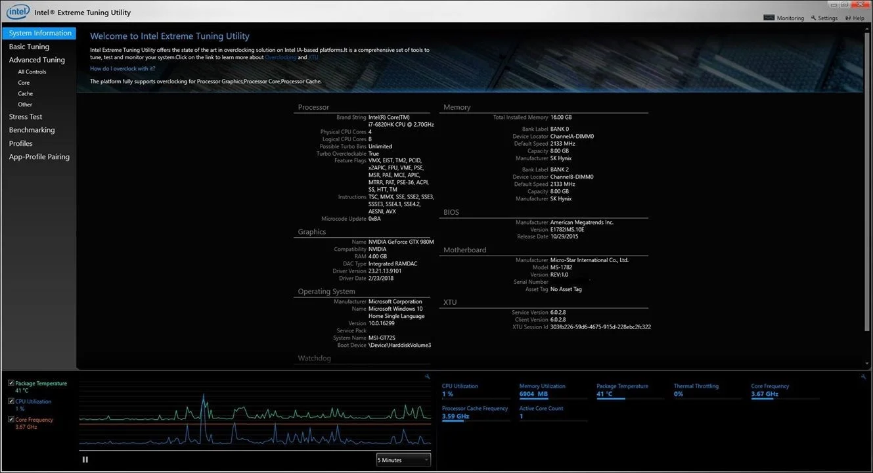Open the Basic Tuning page
The height and width of the screenshot is (473, 873).
click(x=29, y=47)
